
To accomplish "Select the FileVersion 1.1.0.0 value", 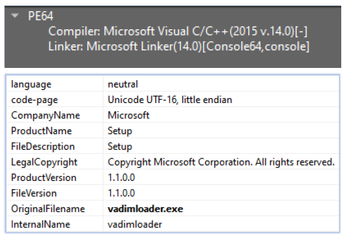I will pos(121,193).
